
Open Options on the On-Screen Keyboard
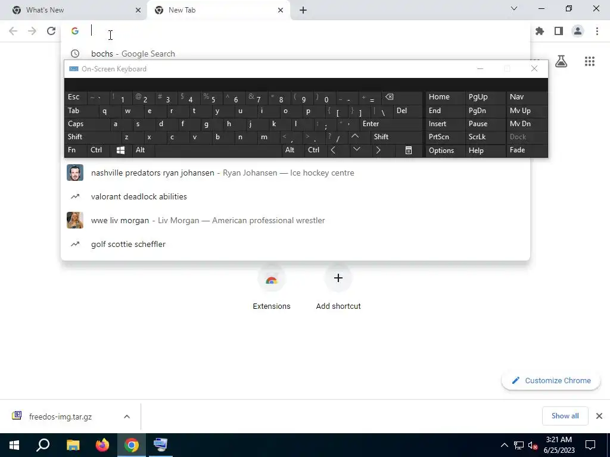tap(445, 150)
